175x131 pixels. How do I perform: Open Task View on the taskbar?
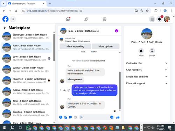coord(20,128)
